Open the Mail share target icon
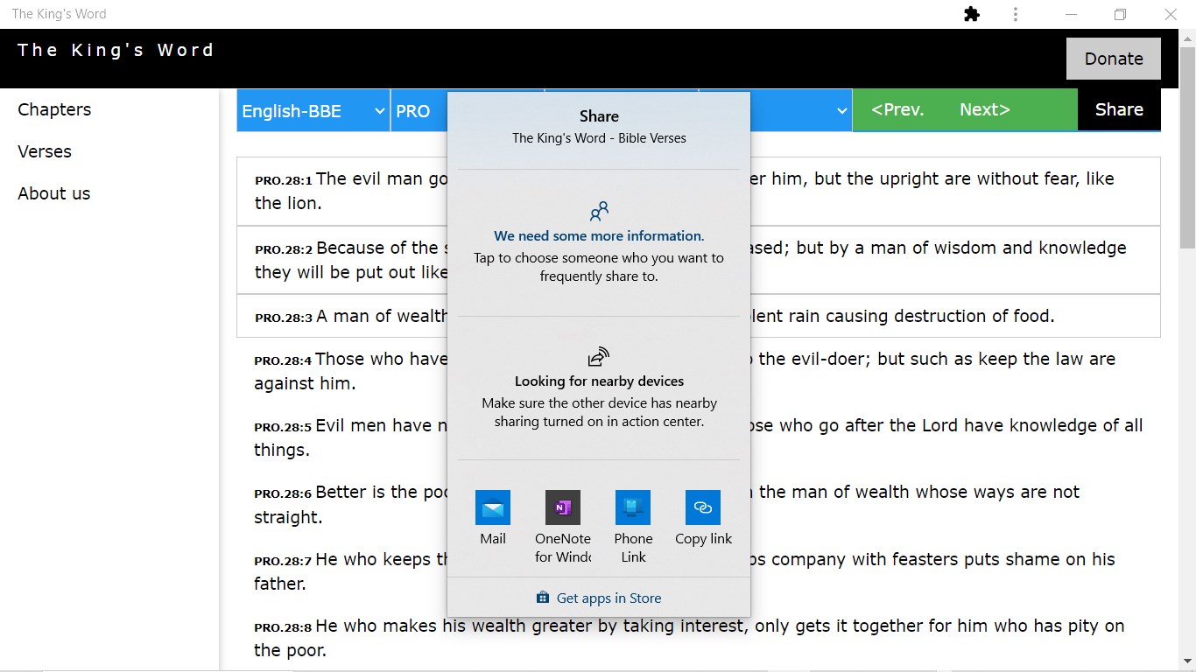Screen dimensions: 1196x672 492,507
